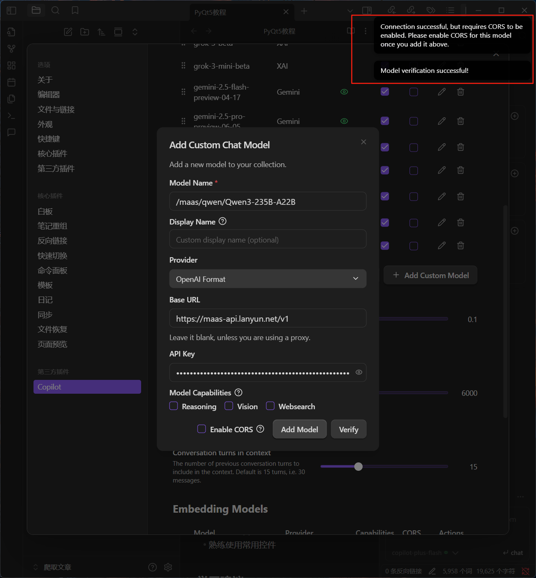Open the Provider dropdown showing OpenAI Format

click(x=268, y=279)
